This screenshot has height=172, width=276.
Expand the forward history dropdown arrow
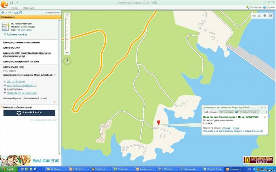13,13
